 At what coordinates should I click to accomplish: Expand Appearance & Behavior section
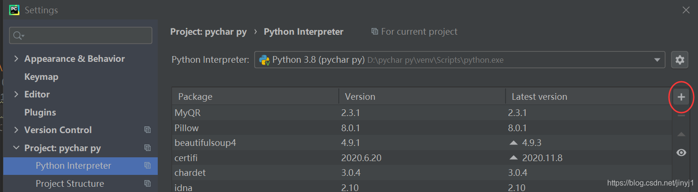16,58
